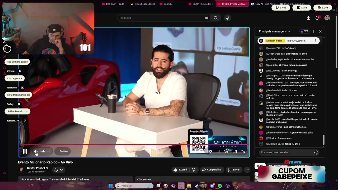Open Copilot from the taskbar
This screenshot has width=338, height=190.
click(x=173, y=186)
